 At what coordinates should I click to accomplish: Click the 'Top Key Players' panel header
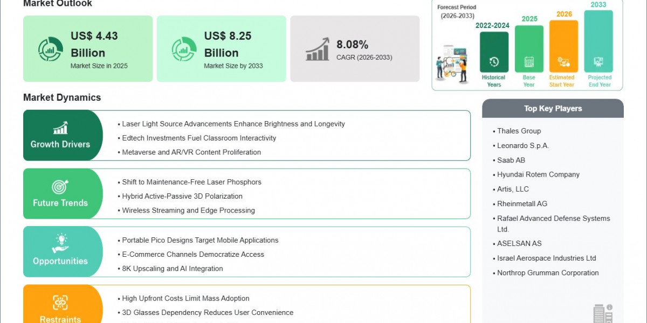pyautogui.click(x=553, y=108)
